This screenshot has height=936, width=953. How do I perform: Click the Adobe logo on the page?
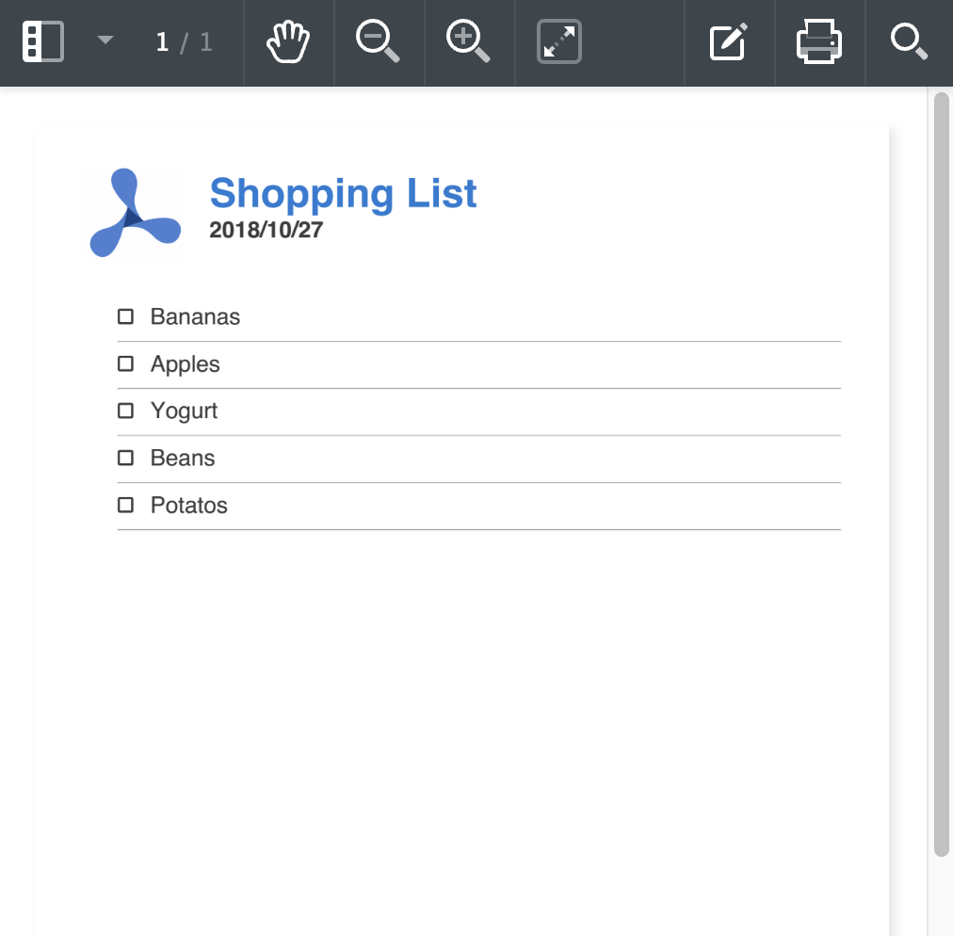(x=135, y=212)
